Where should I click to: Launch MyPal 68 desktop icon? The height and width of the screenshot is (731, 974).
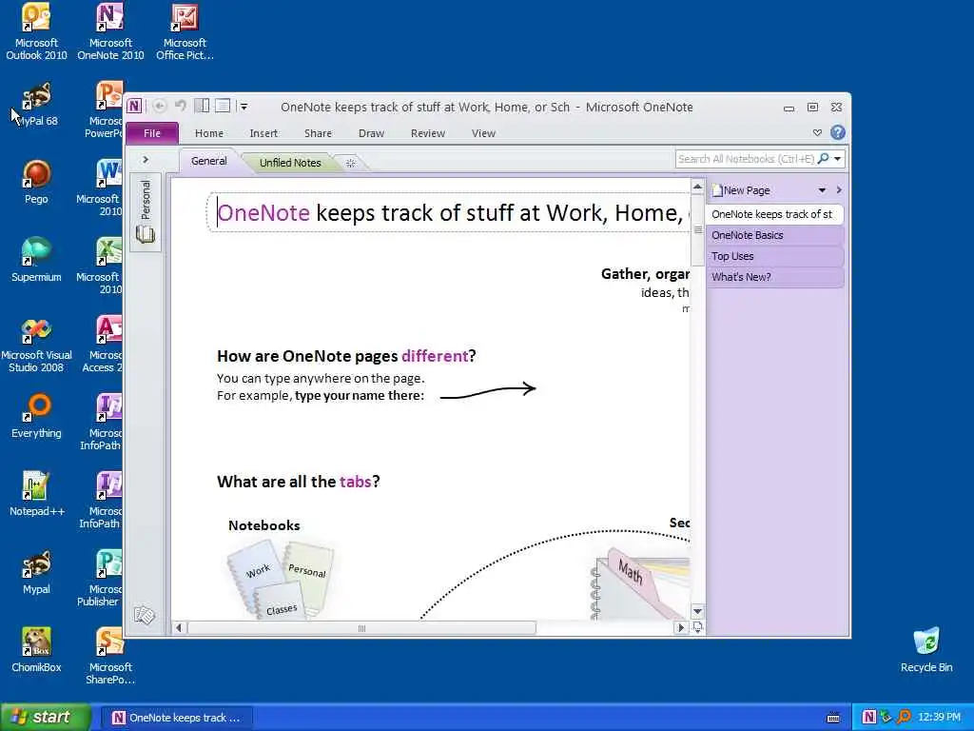point(36,105)
